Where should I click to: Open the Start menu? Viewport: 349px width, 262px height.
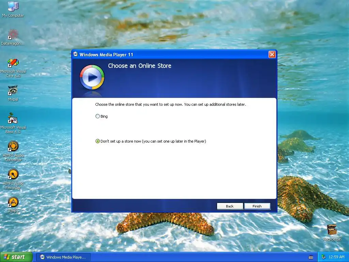16,257
